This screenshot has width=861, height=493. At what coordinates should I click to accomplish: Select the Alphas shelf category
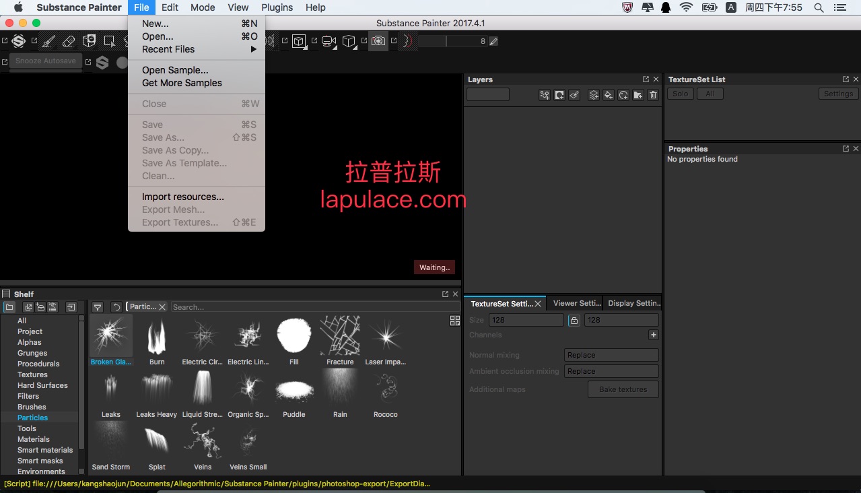coord(30,342)
